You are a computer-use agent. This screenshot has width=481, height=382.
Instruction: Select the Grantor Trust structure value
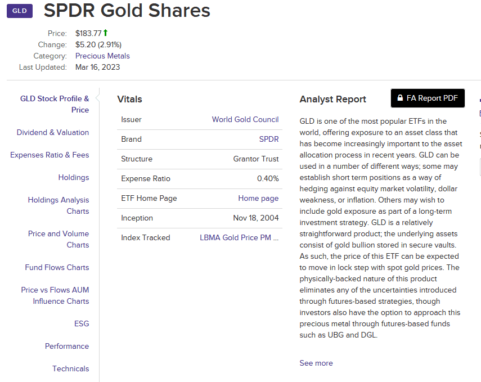click(256, 159)
